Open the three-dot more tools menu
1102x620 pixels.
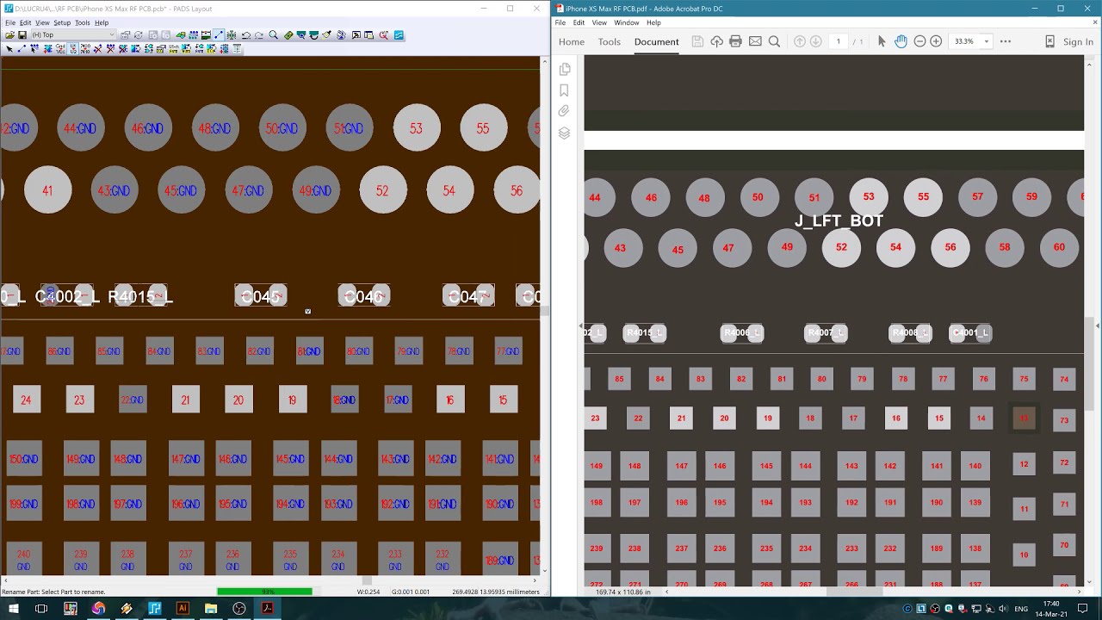1005,41
